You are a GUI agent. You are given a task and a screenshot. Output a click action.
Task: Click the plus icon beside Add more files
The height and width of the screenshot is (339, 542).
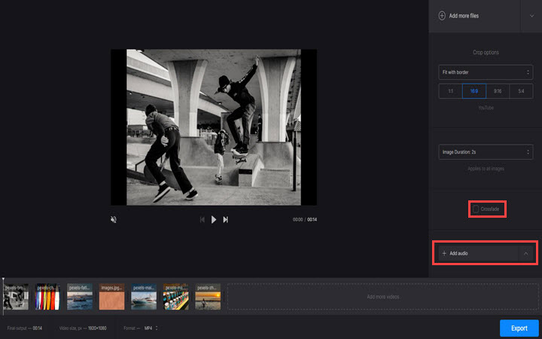[442, 16]
